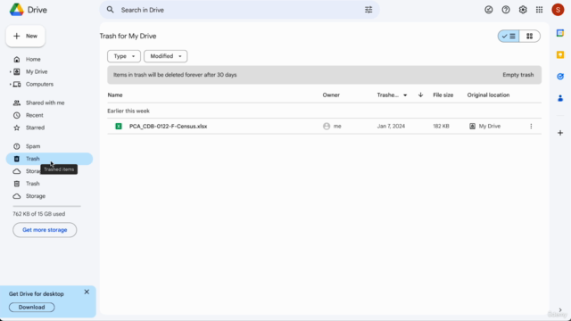Open Google Tasks side panel
Viewport: 571px width, 321px height.
coord(560,77)
